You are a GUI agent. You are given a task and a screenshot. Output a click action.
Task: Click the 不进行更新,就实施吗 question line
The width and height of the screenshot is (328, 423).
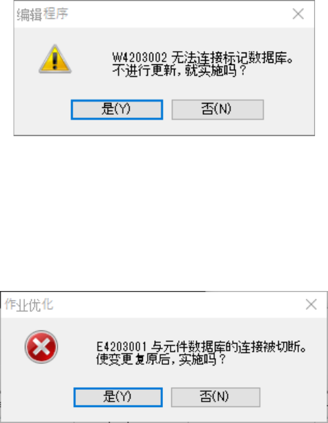180,70
